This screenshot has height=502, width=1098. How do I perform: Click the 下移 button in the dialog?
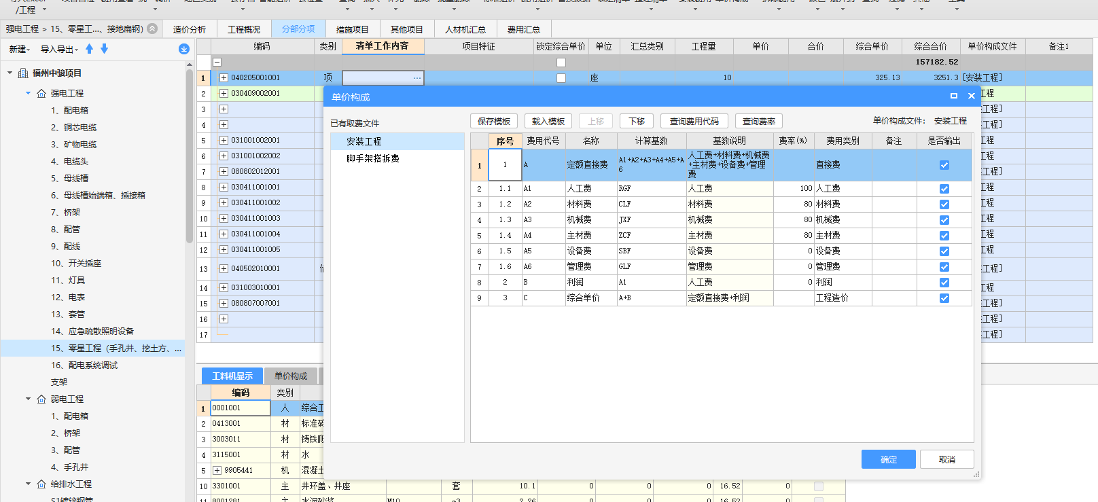[637, 121]
